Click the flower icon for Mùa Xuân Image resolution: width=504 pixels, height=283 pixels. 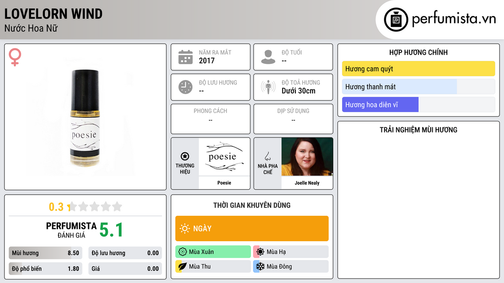pyautogui.click(x=183, y=252)
